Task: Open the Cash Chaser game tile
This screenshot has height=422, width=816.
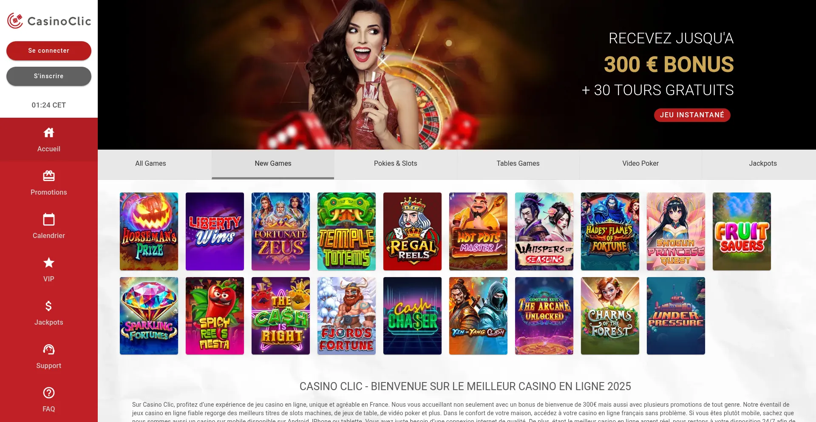Action: [x=412, y=316]
